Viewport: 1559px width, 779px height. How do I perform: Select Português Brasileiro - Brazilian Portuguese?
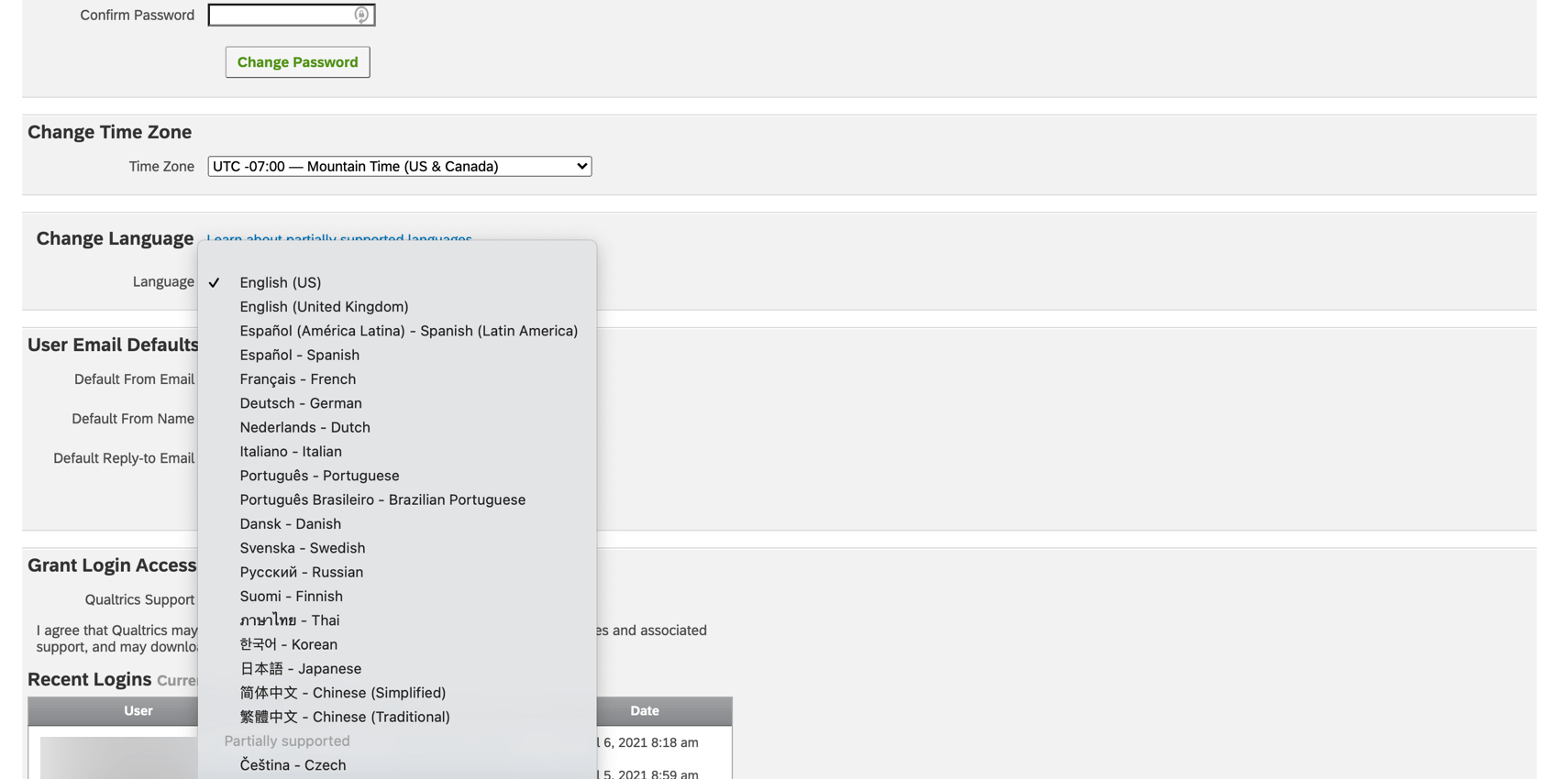382,499
